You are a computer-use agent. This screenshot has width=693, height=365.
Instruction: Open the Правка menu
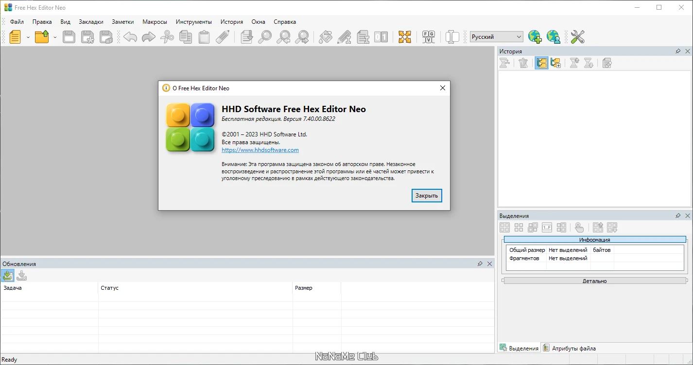[x=42, y=22]
